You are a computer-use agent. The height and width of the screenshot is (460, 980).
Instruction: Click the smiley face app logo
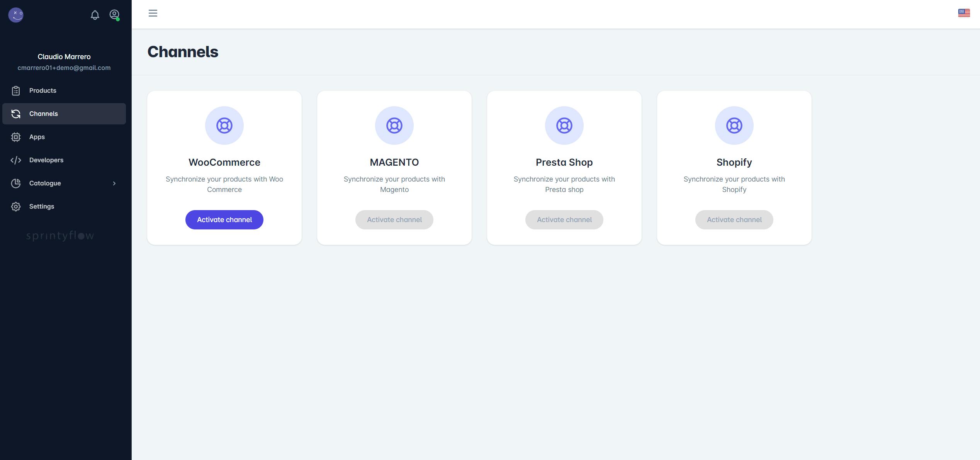pyautogui.click(x=16, y=15)
